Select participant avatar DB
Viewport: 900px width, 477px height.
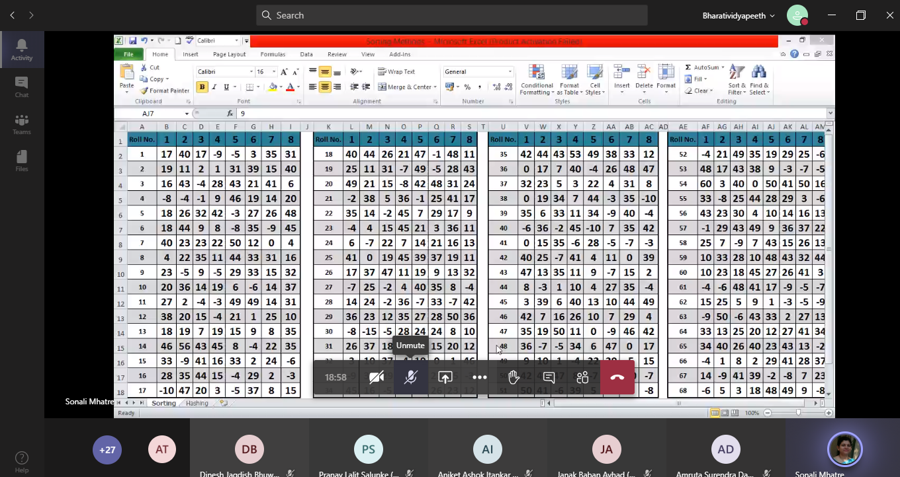(x=249, y=450)
